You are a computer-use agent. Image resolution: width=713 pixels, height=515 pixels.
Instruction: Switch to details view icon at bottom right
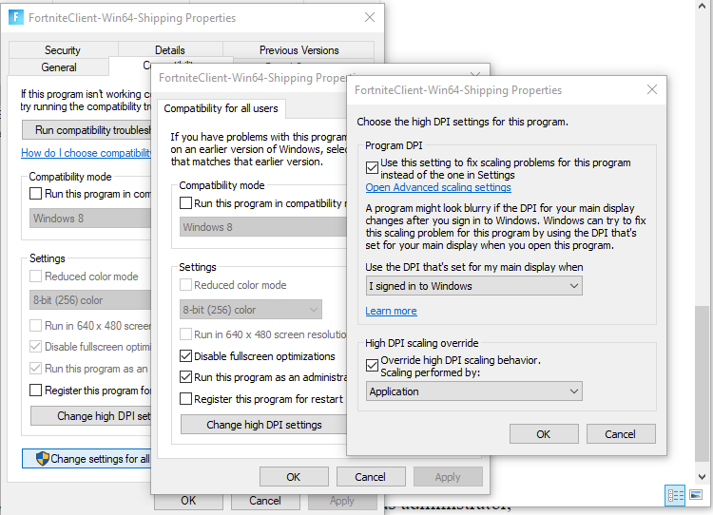click(x=675, y=495)
